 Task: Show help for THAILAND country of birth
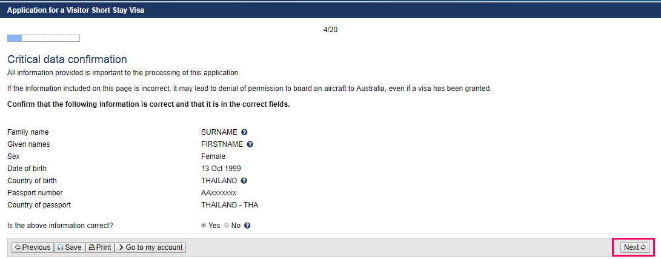tap(244, 181)
